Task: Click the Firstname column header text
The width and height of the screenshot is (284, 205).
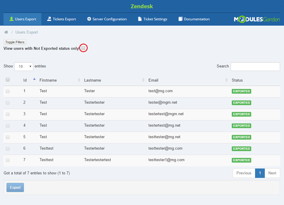Action: pyautogui.click(x=48, y=80)
